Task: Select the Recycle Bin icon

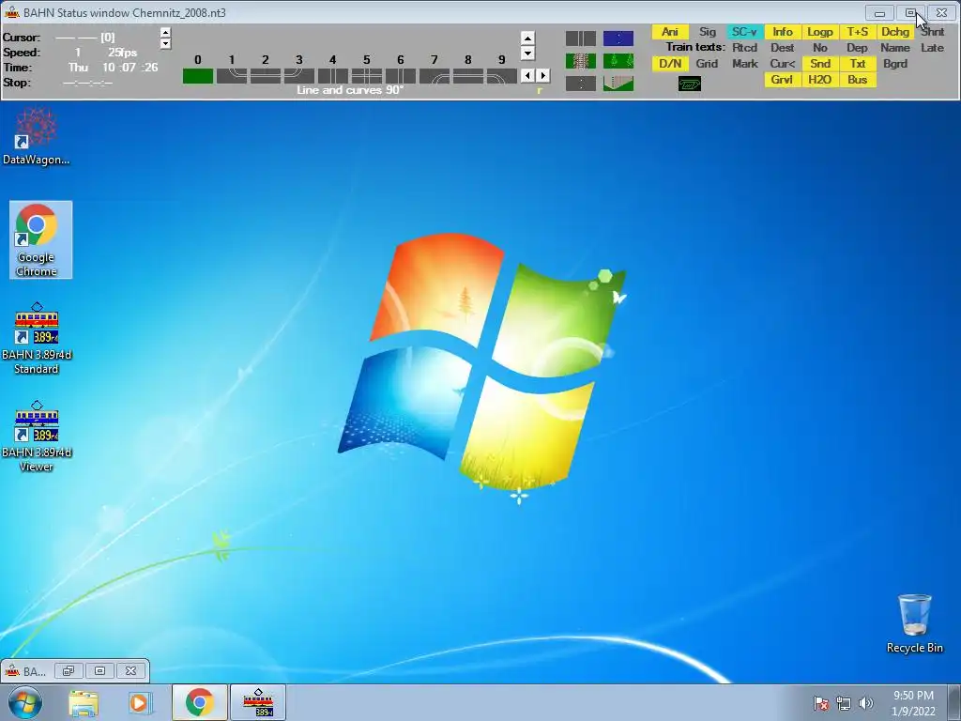Action: 914,623
